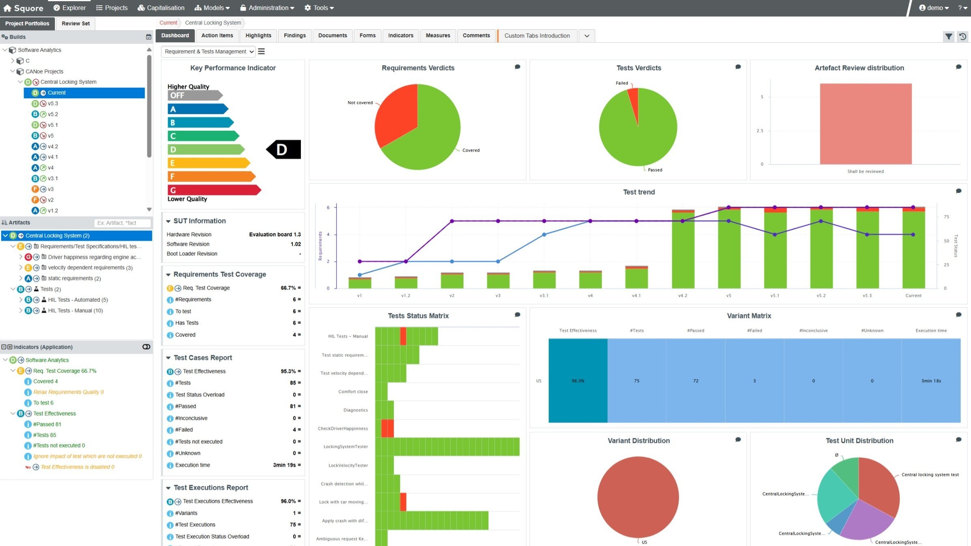Open comment bubble on Test trend chart
Screen dimensions: 971x546
[x=958, y=191]
